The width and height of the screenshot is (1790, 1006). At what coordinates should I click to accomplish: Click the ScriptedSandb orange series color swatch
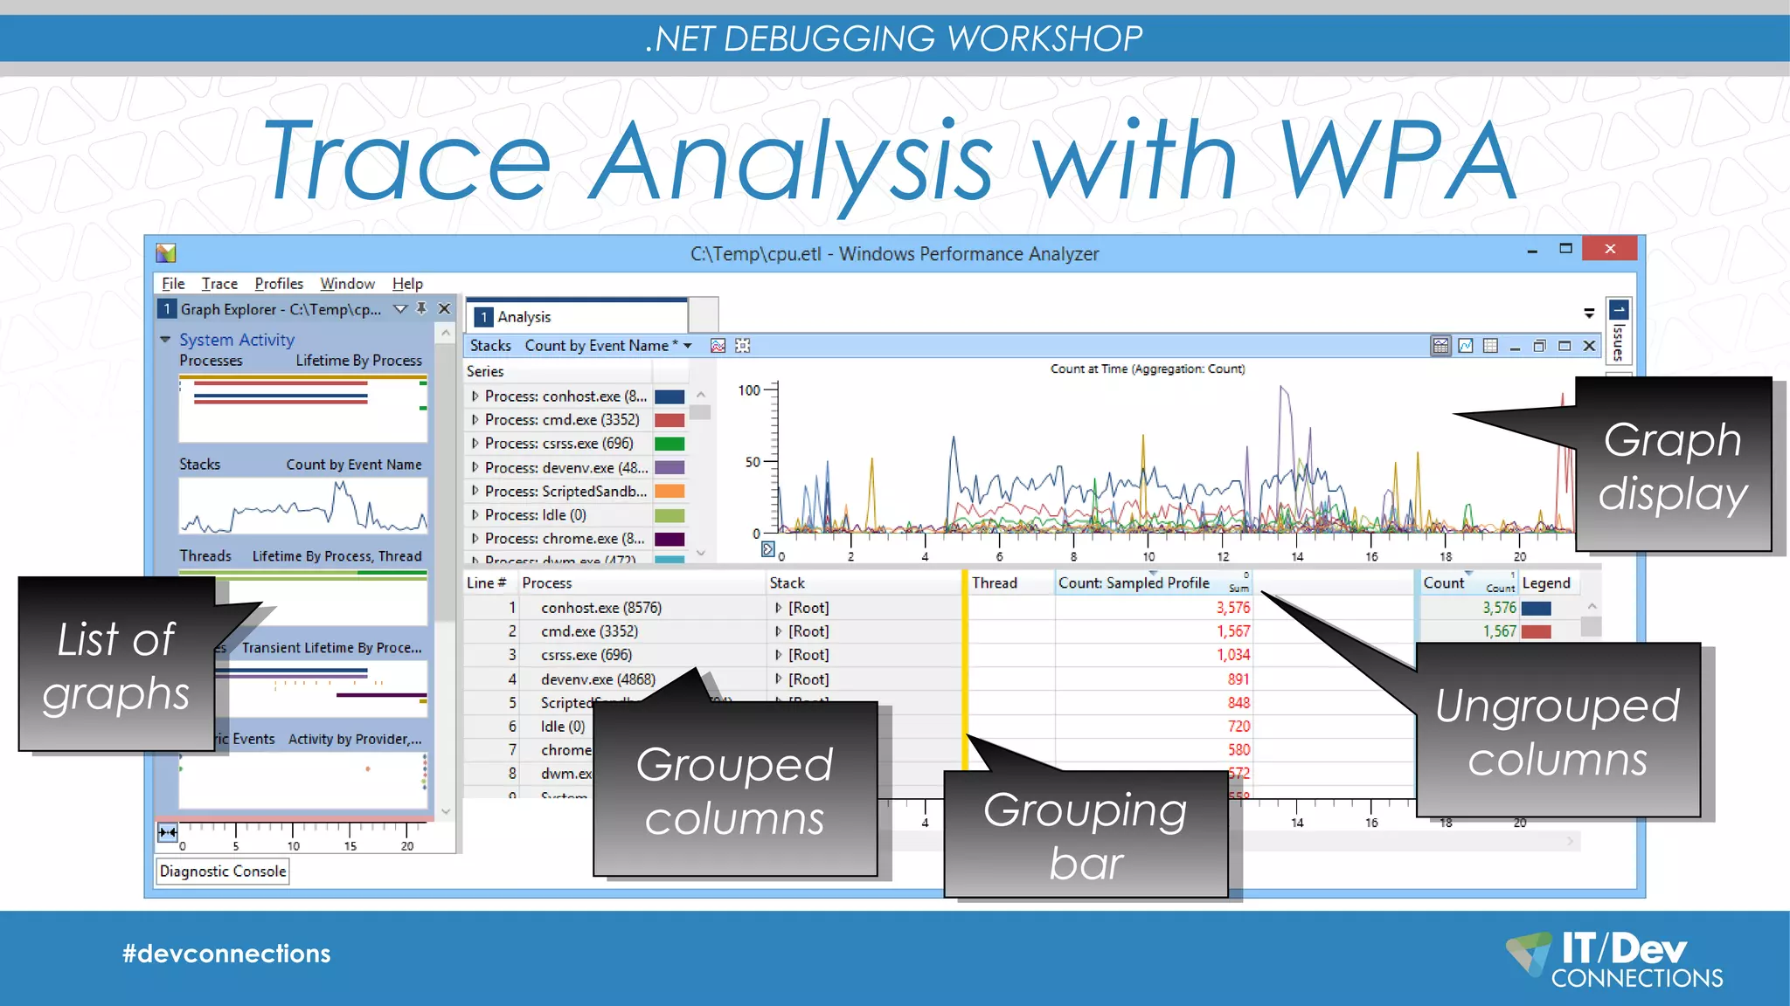coord(670,491)
